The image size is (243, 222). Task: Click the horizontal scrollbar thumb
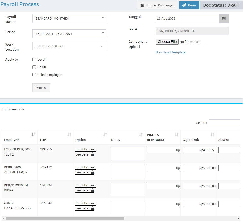point(65,219)
